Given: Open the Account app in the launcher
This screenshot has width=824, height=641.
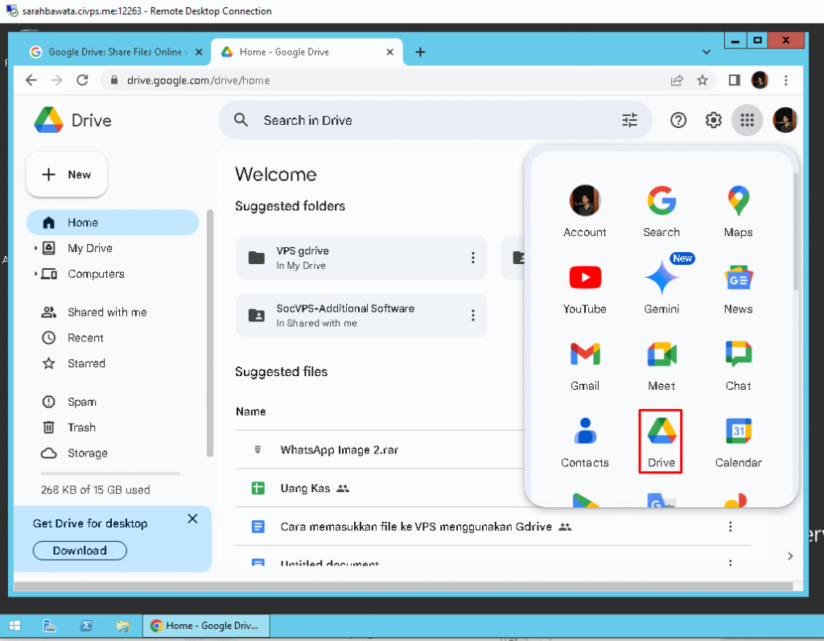Looking at the screenshot, I should (584, 211).
